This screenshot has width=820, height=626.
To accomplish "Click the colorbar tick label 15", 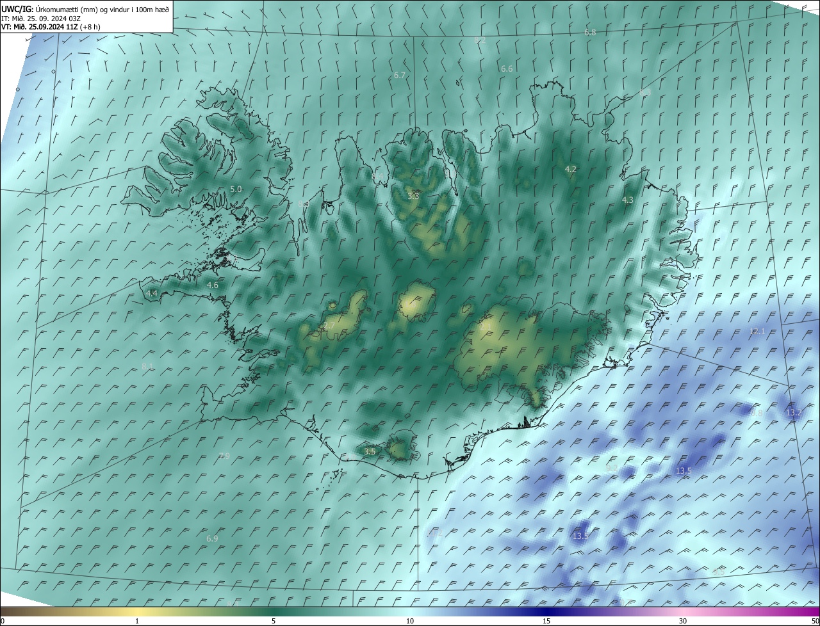I will click(546, 622).
